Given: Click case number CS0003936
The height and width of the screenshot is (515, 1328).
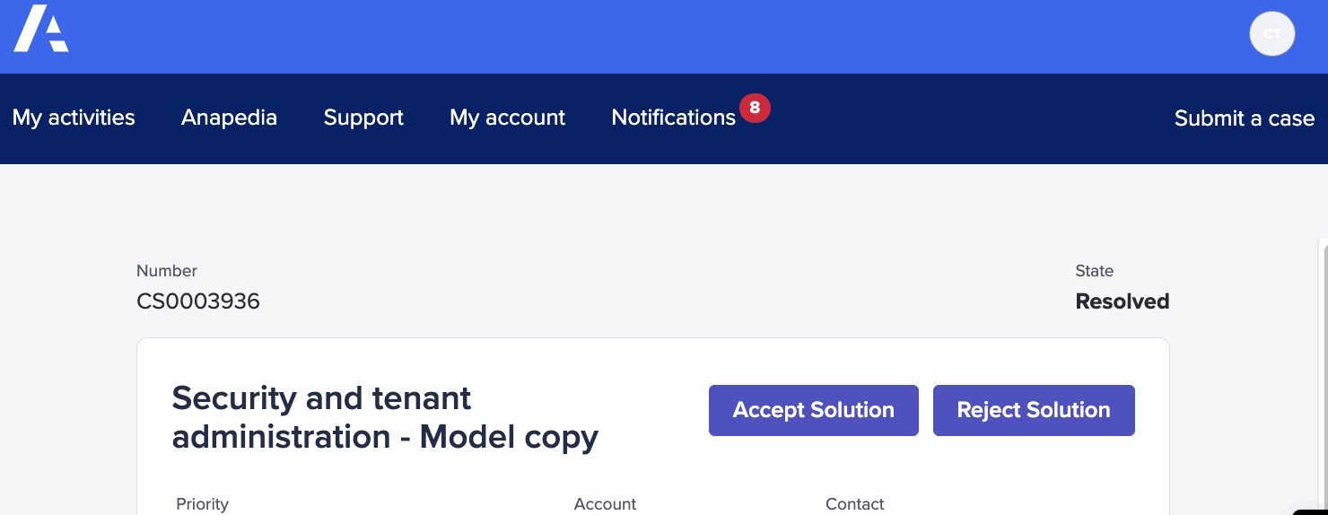Looking at the screenshot, I should pyautogui.click(x=198, y=301).
